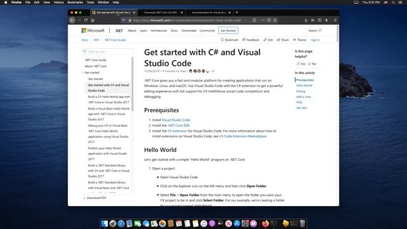This screenshot has height=229, width=407.
Task: Click the padlock site security icon
Action: [x=130, y=20]
